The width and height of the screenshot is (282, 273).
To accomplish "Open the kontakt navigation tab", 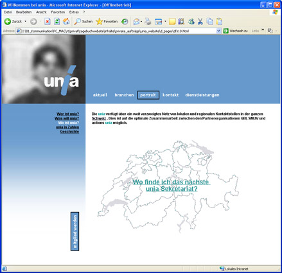I will (x=170, y=95).
